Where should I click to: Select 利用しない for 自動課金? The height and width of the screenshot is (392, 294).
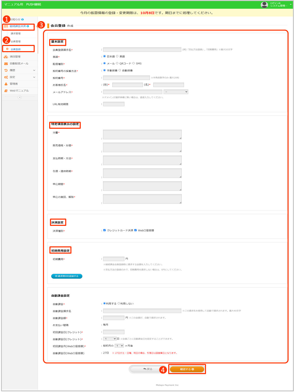[119, 303]
